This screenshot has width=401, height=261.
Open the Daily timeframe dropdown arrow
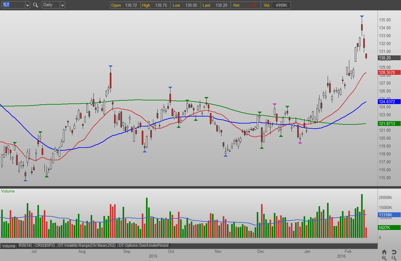click(62, 5)
